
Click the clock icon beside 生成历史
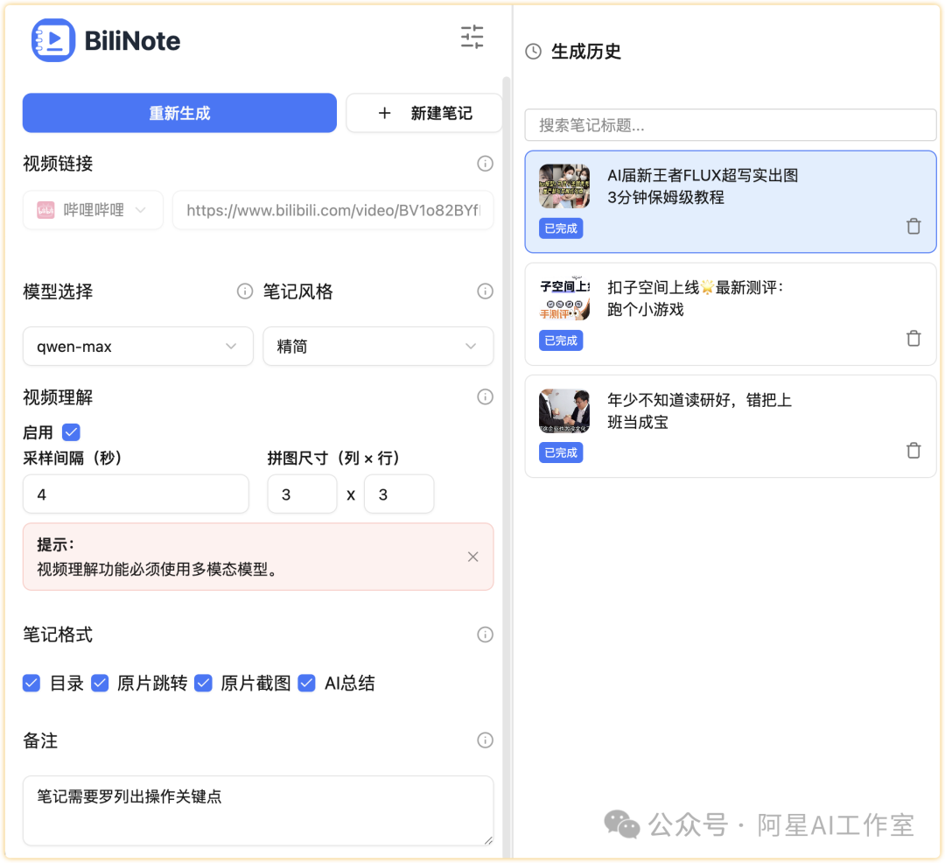coord(534,52)
